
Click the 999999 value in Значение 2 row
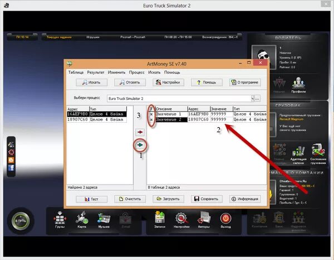coord(221,119)
